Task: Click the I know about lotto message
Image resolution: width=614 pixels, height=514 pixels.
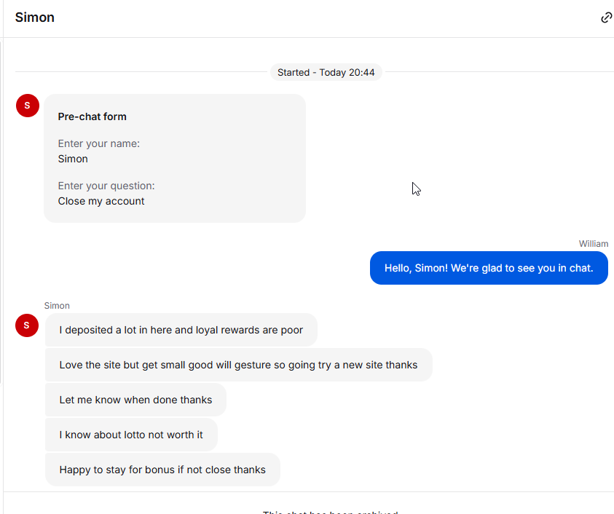Action: [131, 435]
